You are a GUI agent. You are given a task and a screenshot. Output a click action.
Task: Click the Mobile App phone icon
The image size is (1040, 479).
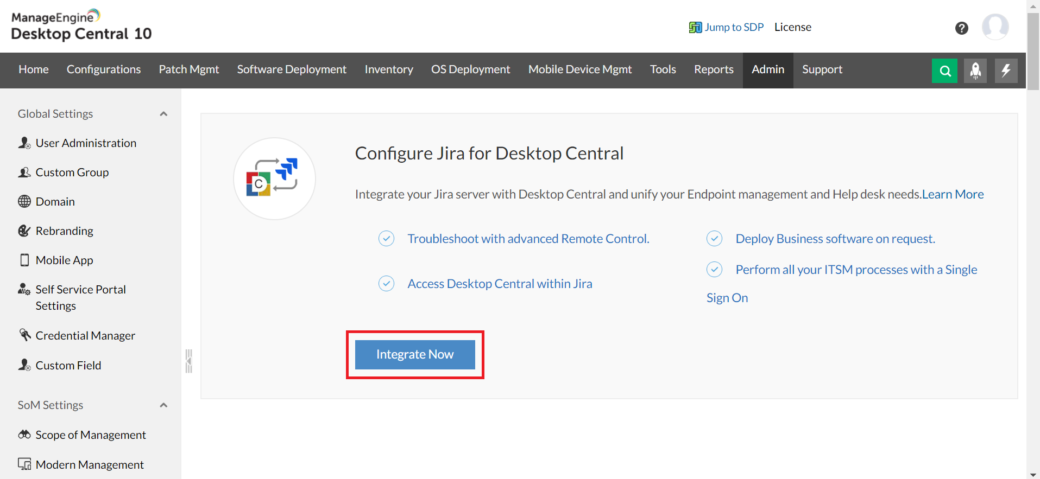24,260
